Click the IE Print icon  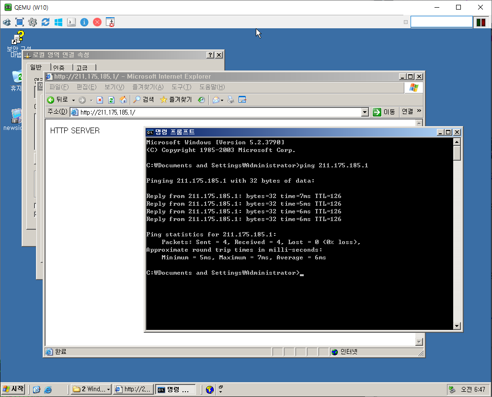coord(230,100)
